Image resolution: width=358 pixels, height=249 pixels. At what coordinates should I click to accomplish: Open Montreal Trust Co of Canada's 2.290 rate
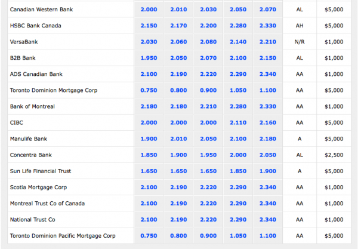coord(238,203)
